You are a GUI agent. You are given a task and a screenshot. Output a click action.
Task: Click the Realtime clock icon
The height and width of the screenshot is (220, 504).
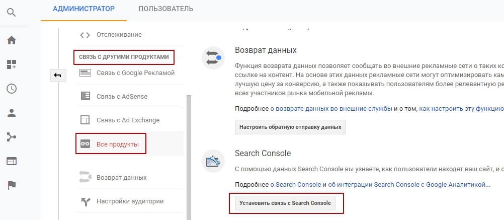point(12,89)
